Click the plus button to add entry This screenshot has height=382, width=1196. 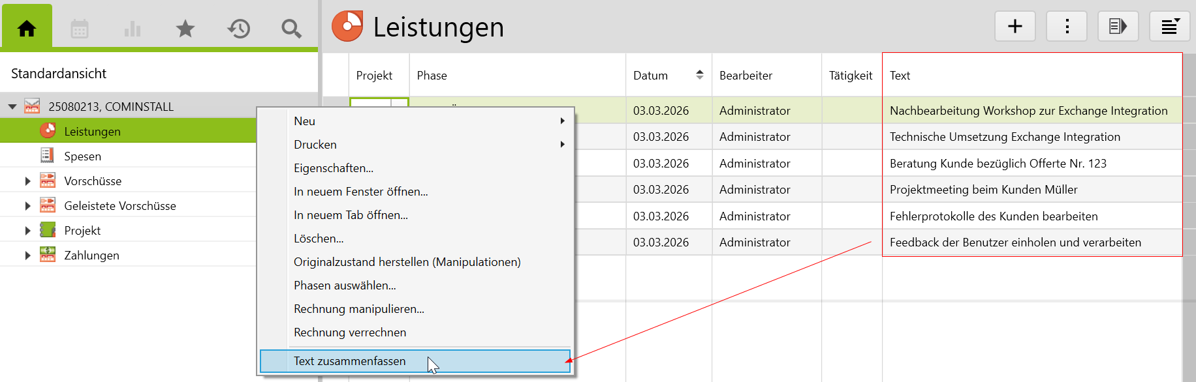[x=1015, y=27]
